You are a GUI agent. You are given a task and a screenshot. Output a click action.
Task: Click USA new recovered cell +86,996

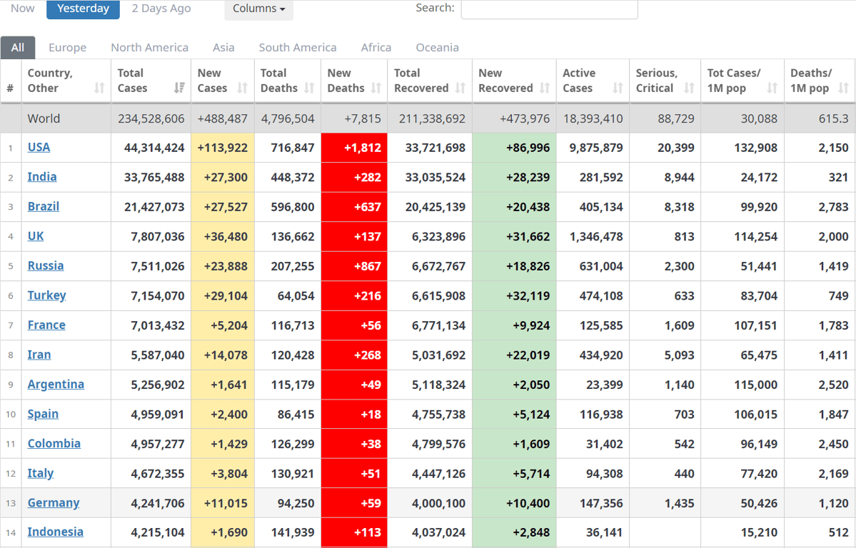pos(514,148)
